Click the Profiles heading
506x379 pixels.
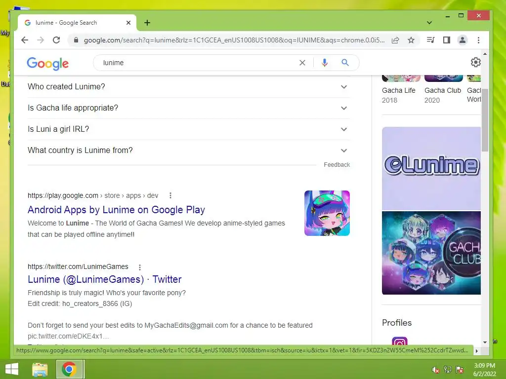(x=397, y=323)
